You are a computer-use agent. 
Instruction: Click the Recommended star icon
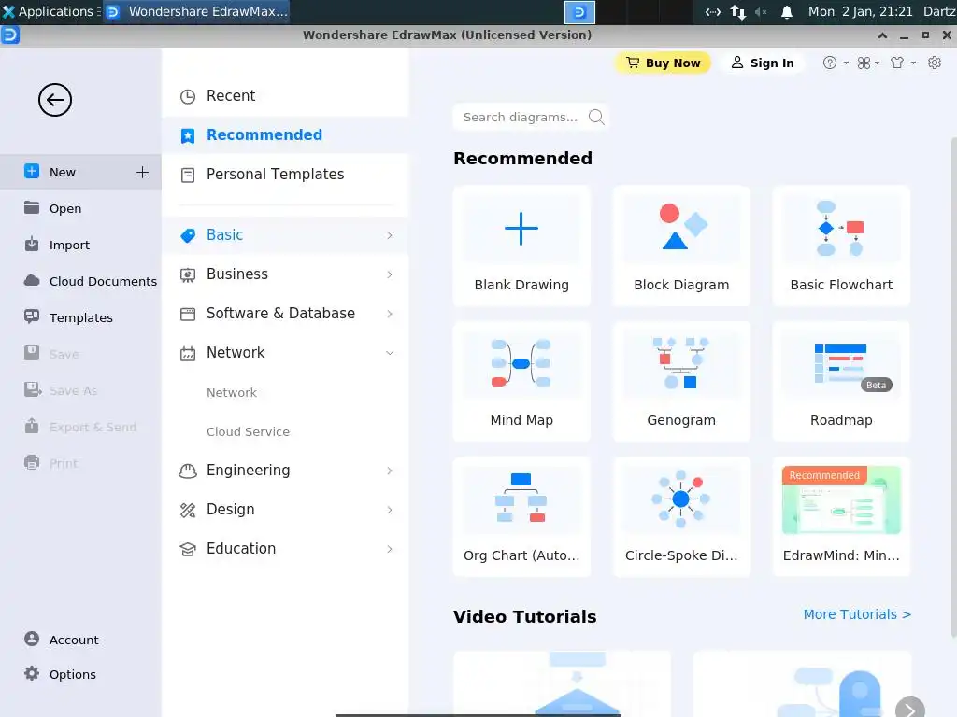pos(188,135)
